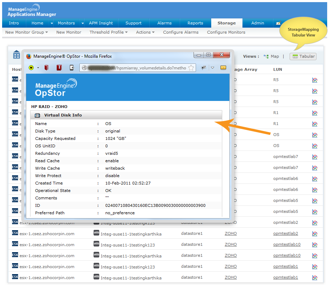330x289 pixels.
Task: Switch to the Monitors tab
Action: pos(66,23)
